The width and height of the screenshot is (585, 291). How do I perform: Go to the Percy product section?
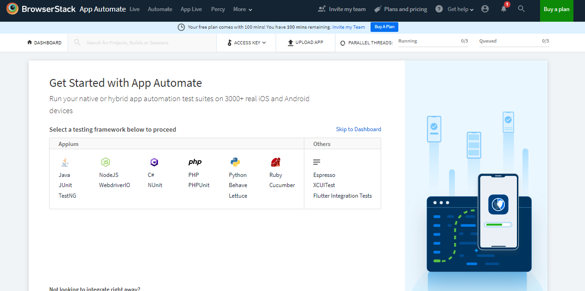click(x=218, y=9)
